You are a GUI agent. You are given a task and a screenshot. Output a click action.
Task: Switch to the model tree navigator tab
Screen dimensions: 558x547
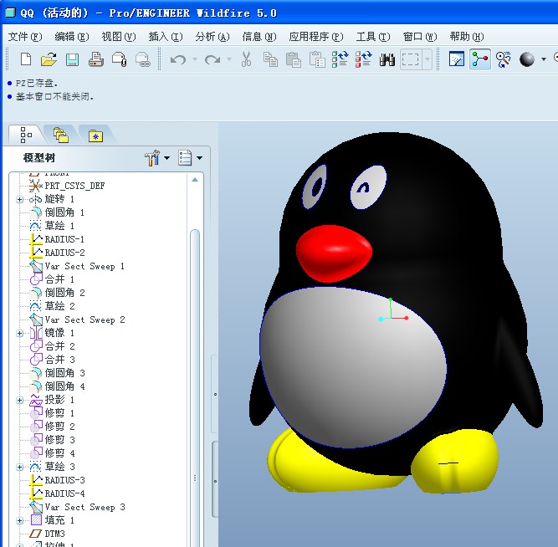[x=26, y=135]
